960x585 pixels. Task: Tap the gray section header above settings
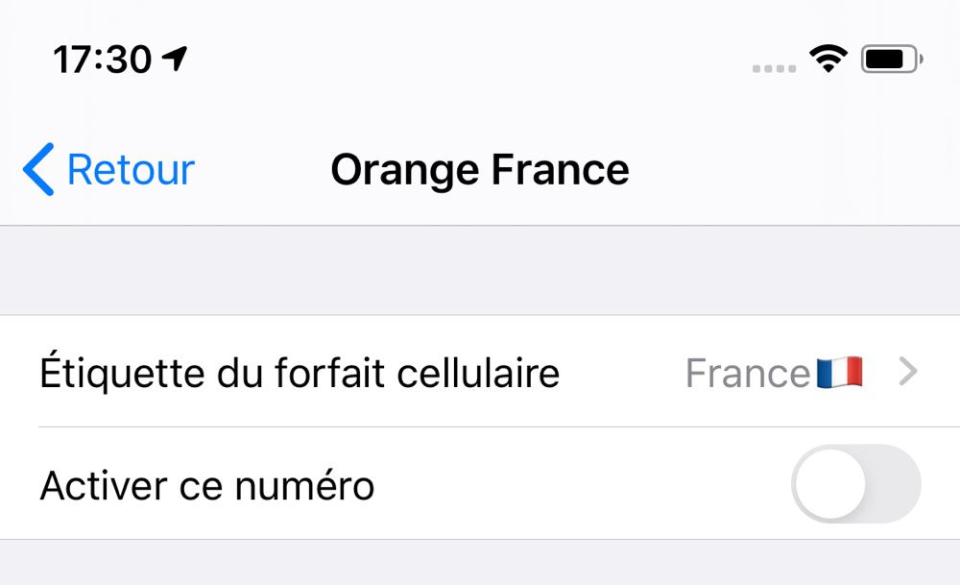point(480,270)
